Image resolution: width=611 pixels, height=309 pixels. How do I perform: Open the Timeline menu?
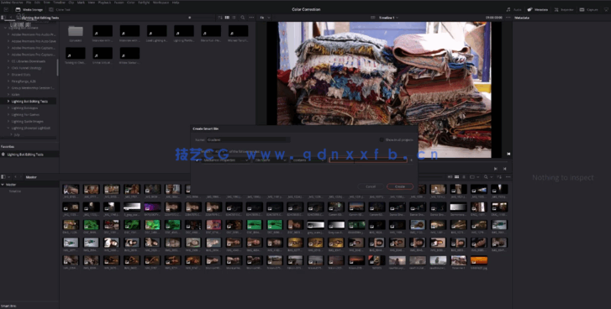59,3
